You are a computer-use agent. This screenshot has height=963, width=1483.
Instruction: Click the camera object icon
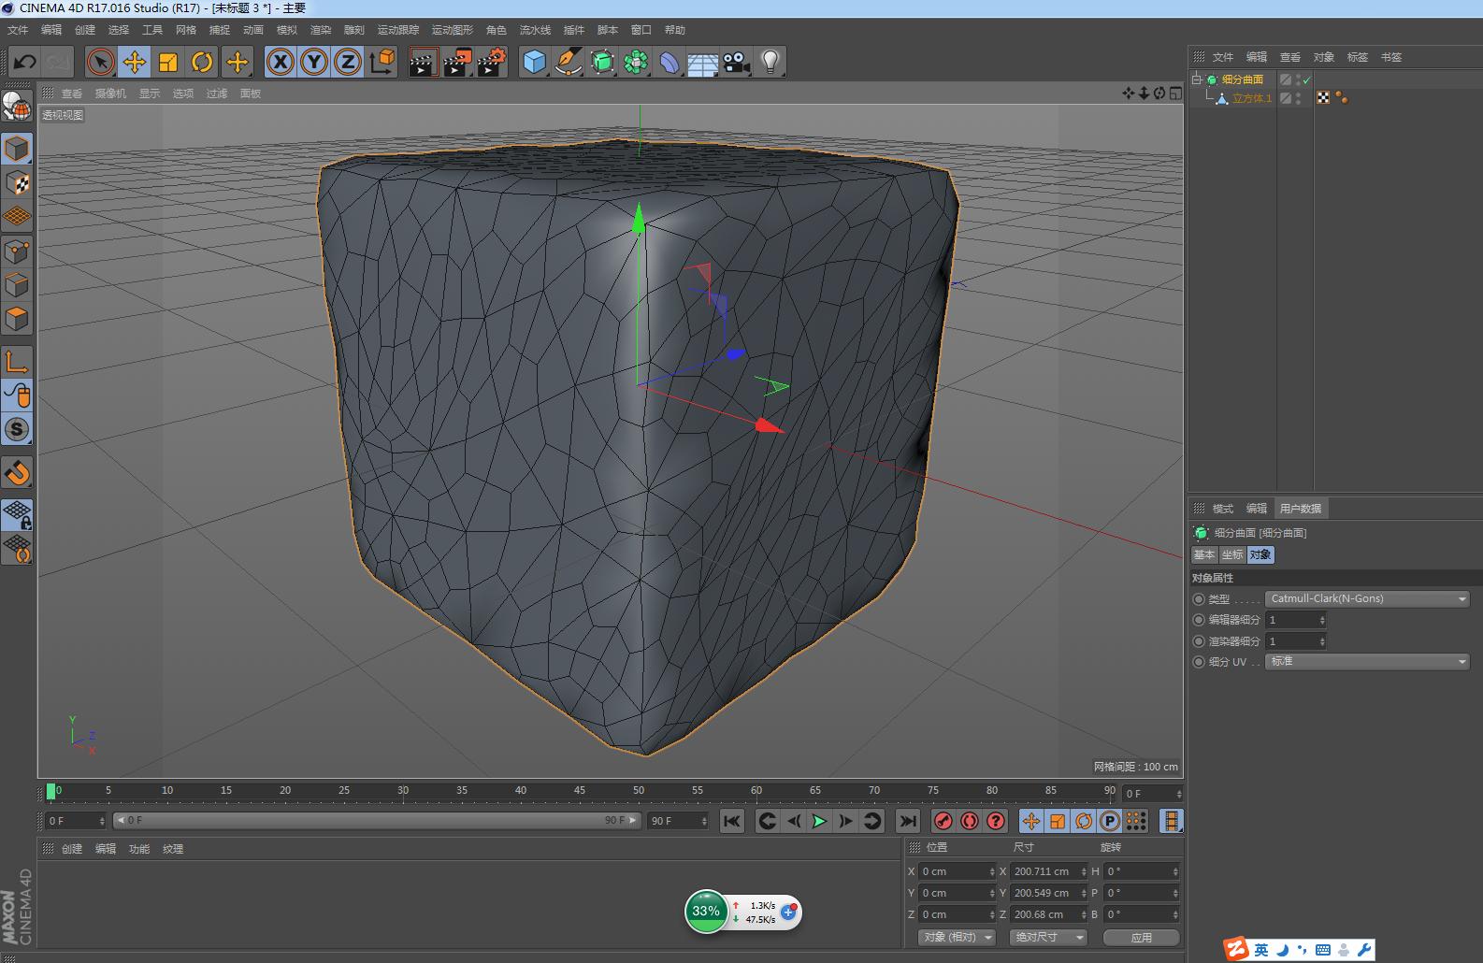[736, 63]
